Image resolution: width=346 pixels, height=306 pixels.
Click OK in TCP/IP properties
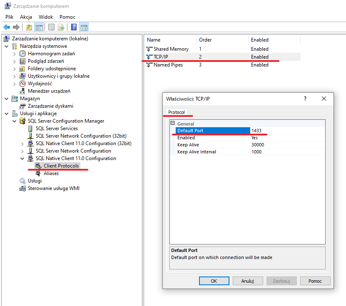(214, 281)
